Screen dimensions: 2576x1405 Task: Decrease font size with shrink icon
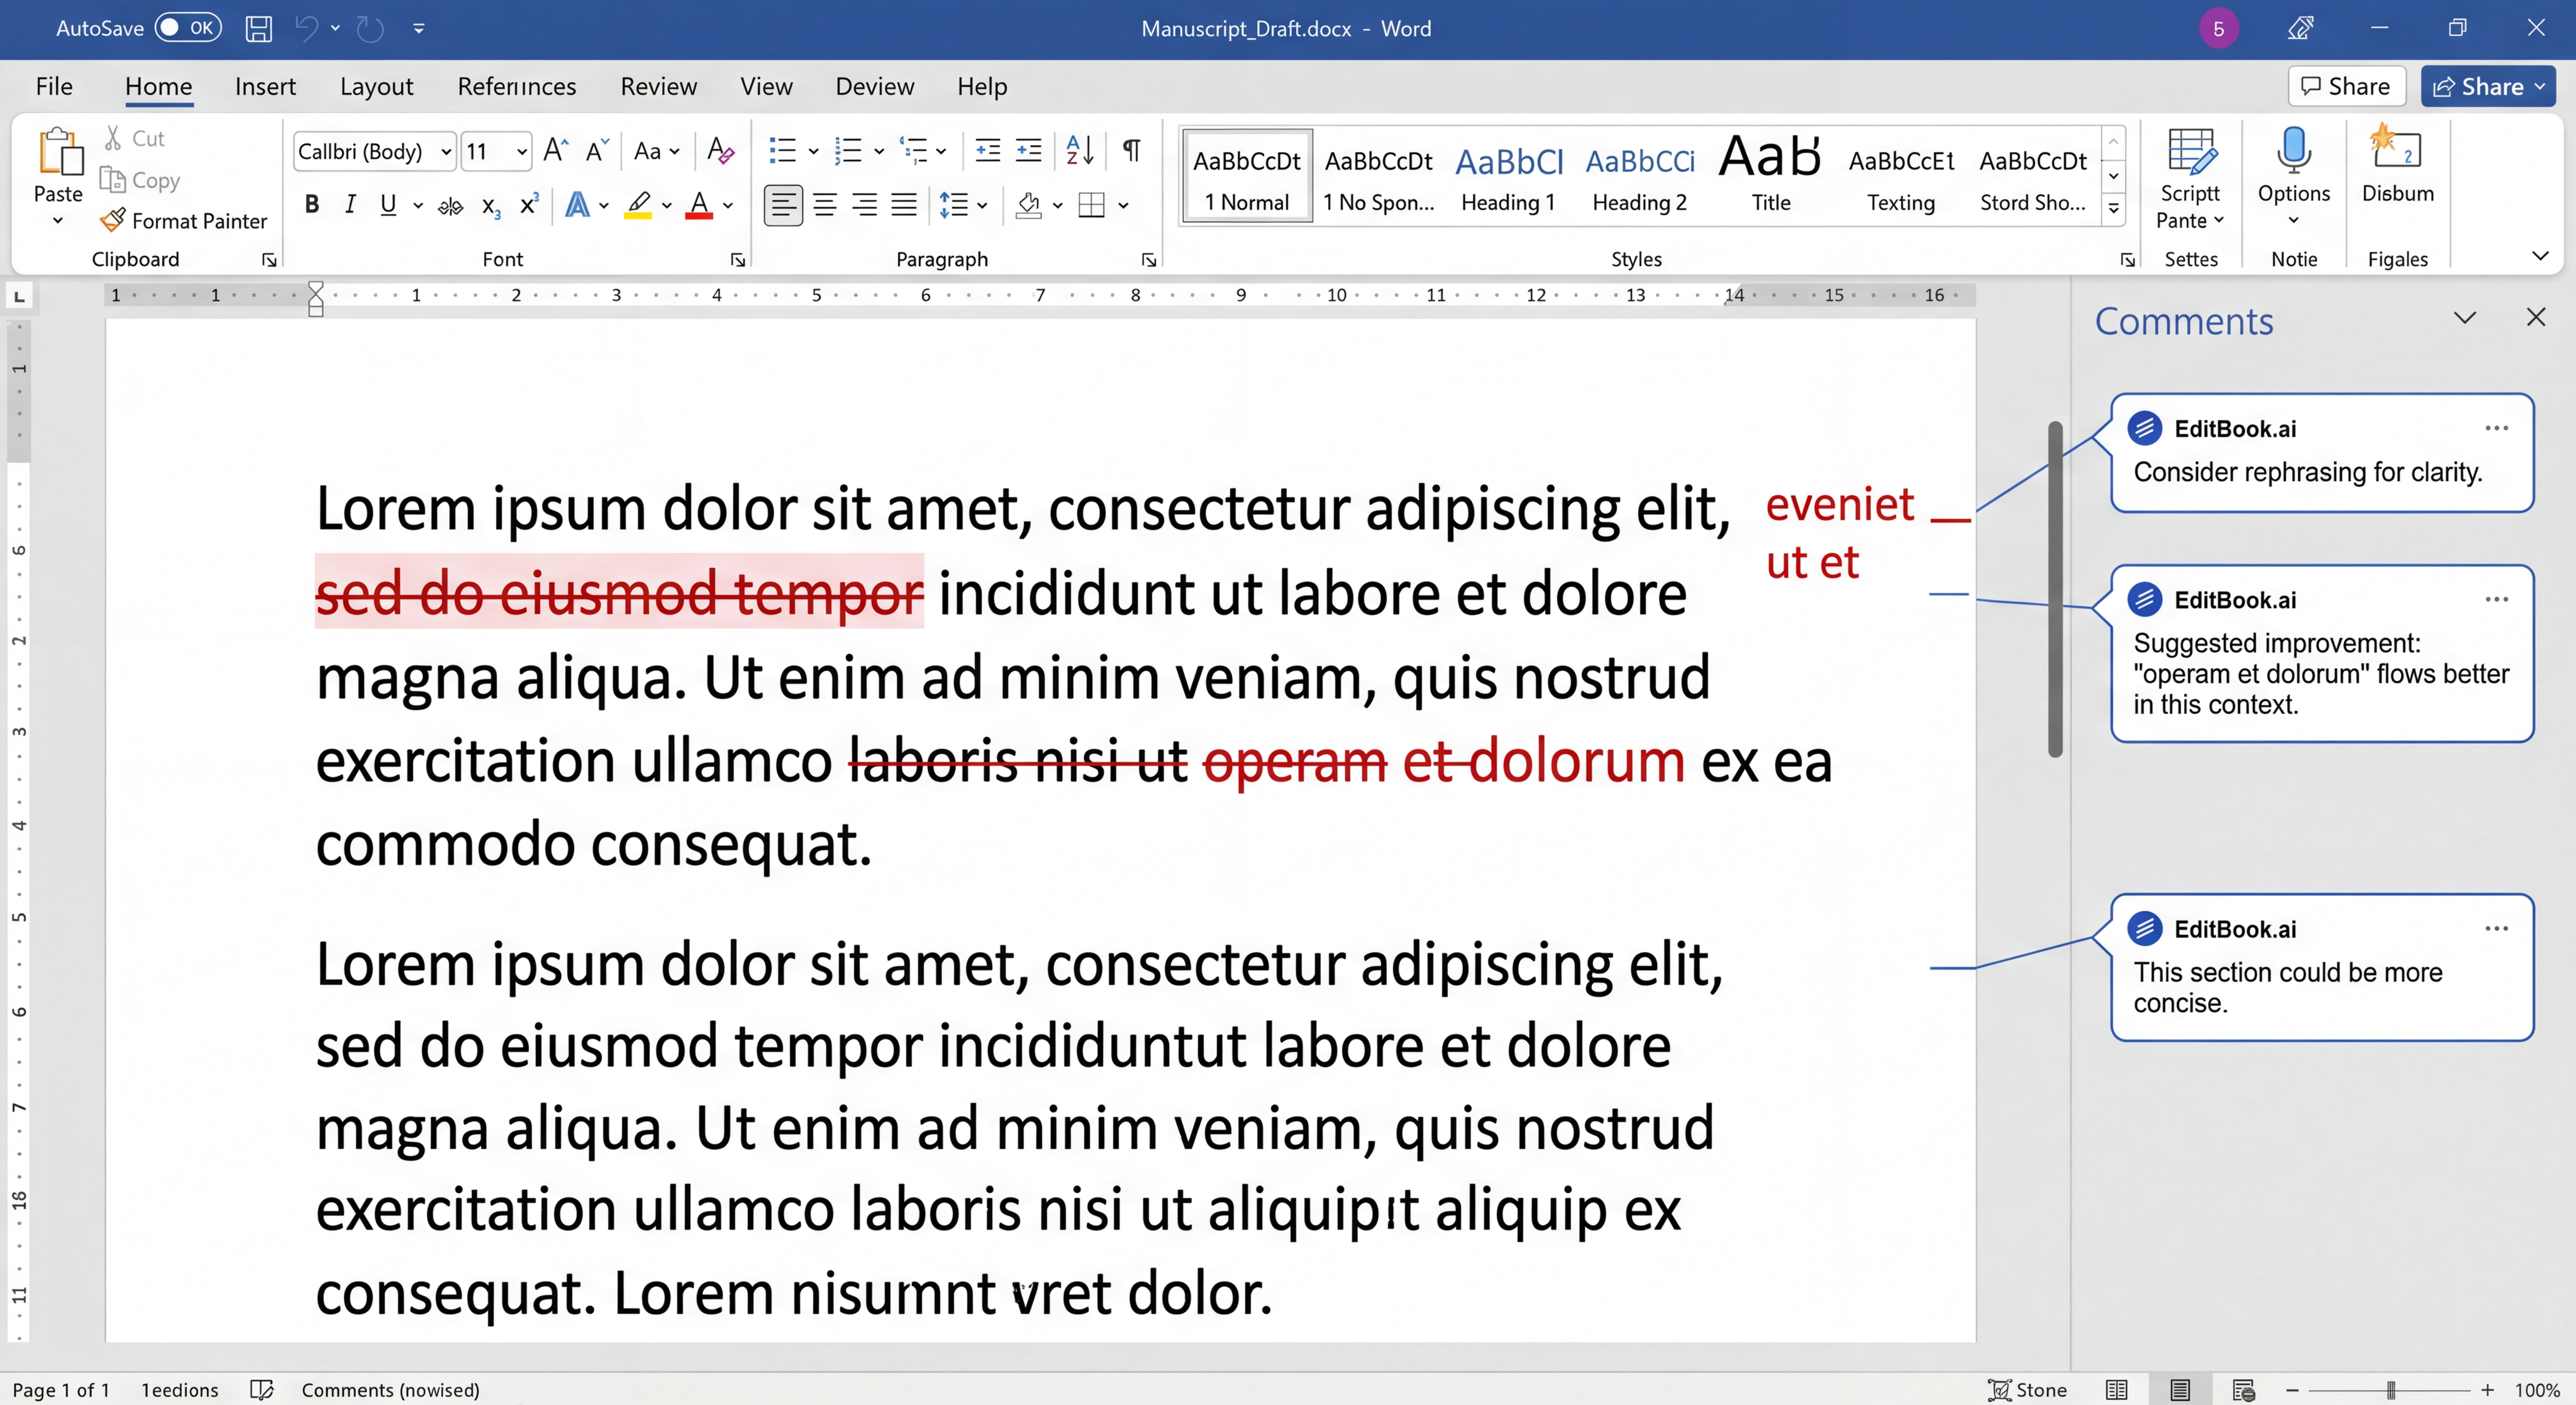tap(597, 150)
